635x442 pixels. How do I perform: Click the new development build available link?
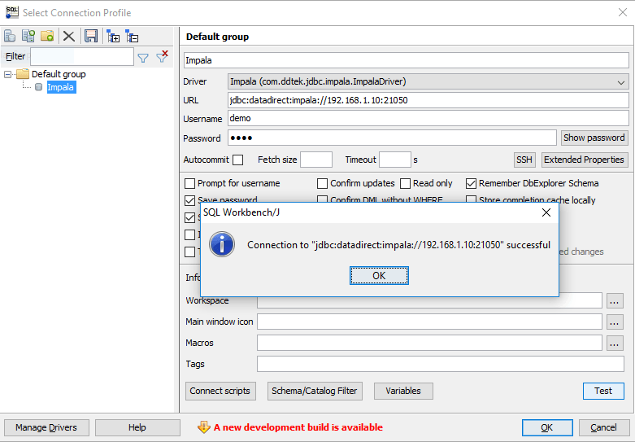tap(298, 427)
